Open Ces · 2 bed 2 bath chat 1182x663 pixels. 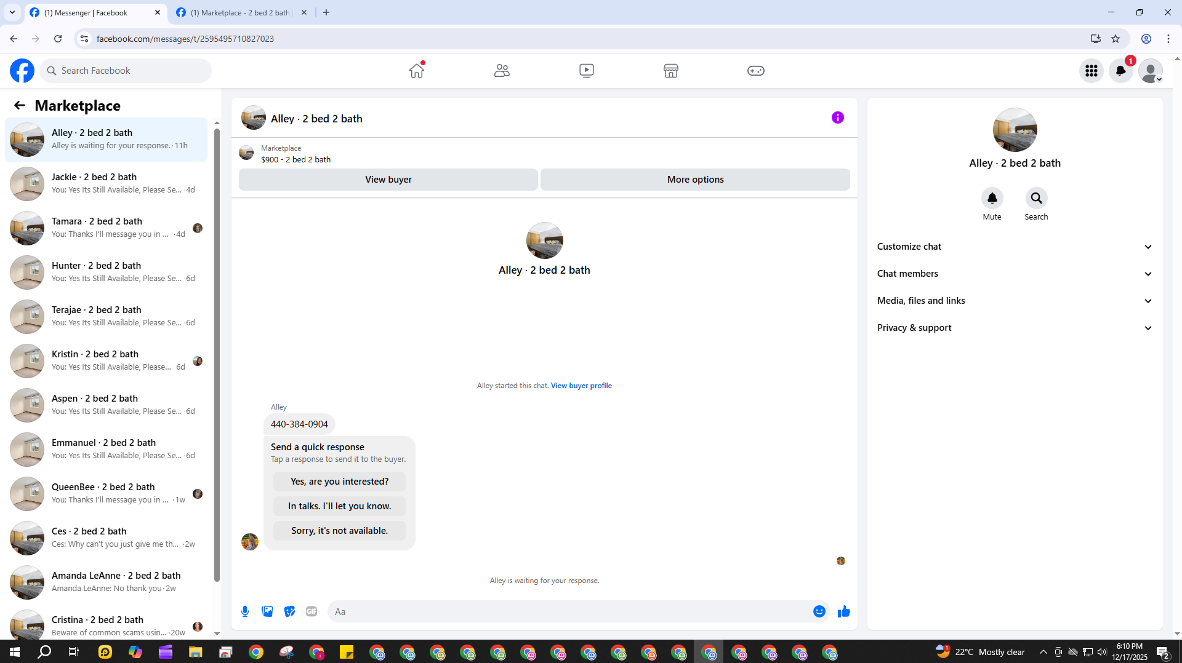107,538
